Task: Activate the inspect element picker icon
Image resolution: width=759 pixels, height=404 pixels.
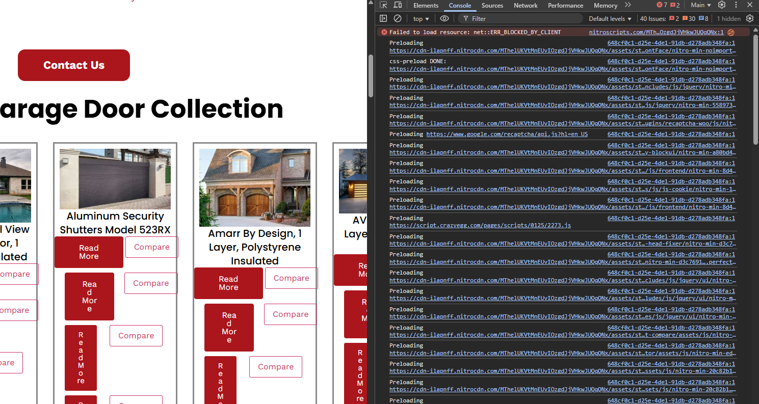Action: [383, 5]
